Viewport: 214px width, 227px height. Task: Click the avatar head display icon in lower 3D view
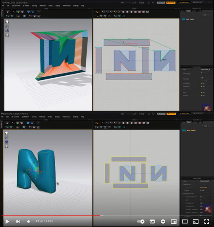point(6,146)
